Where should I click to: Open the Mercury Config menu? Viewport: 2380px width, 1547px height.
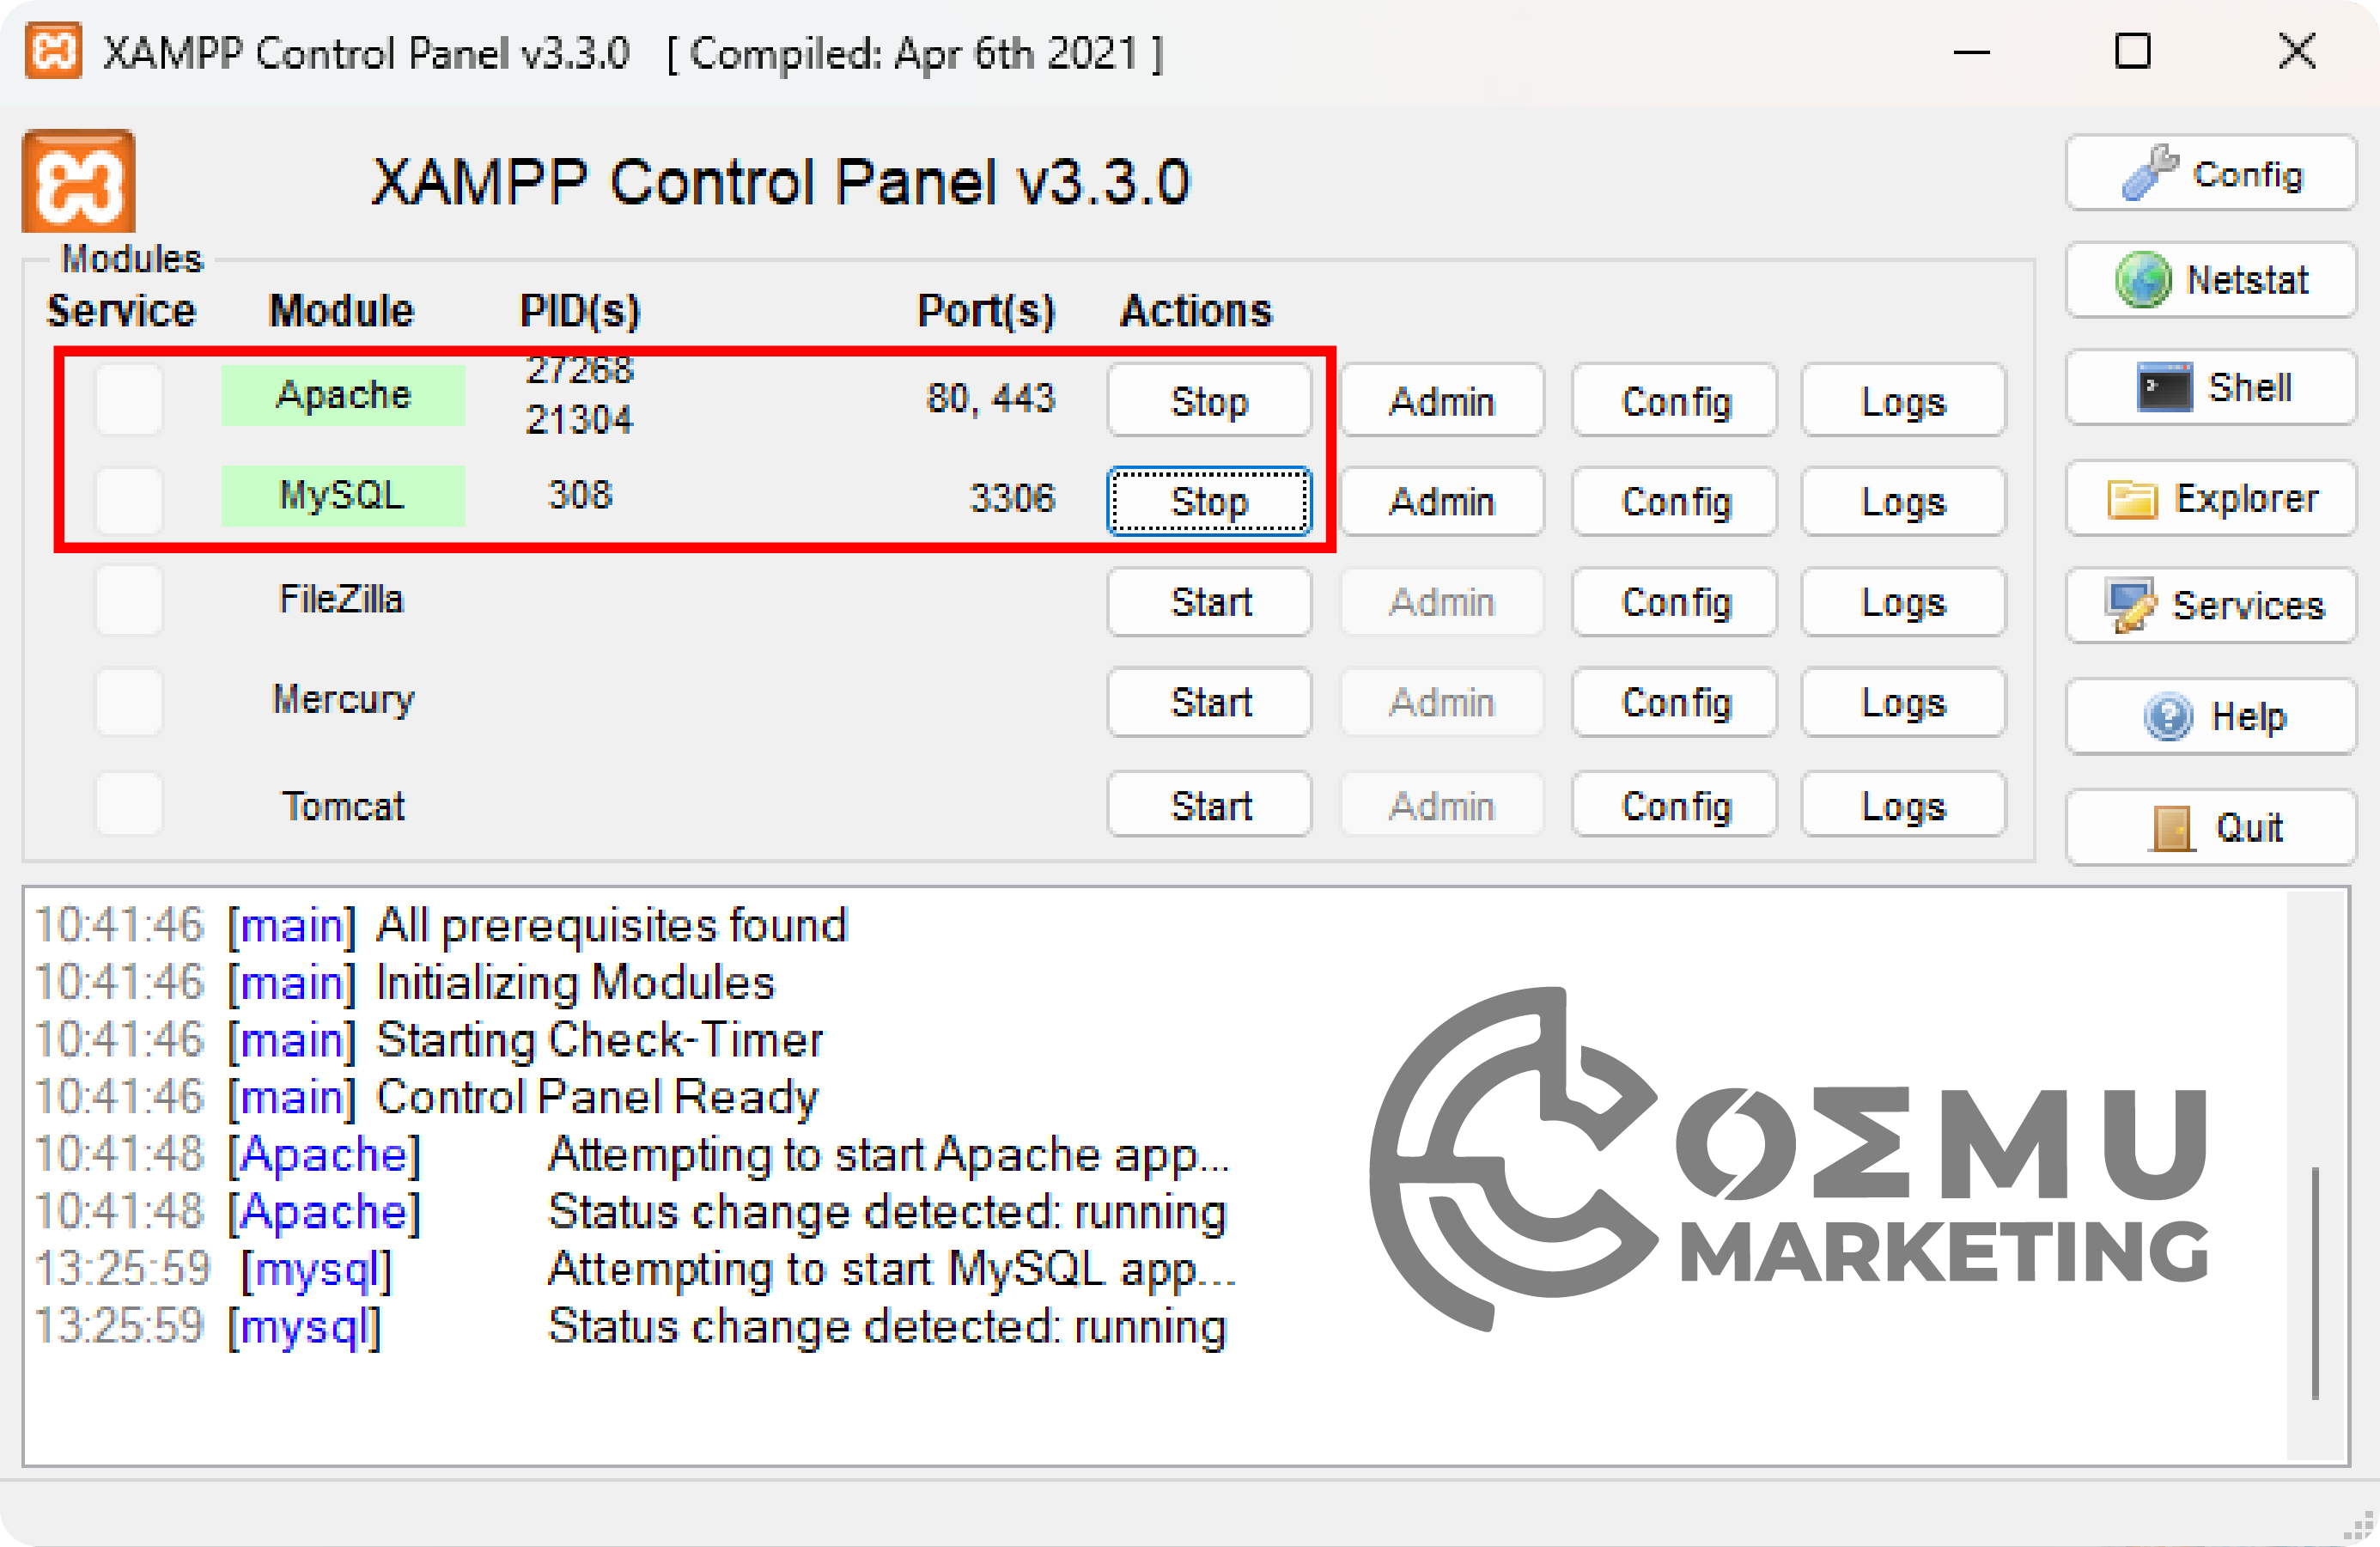(1674, 702)
